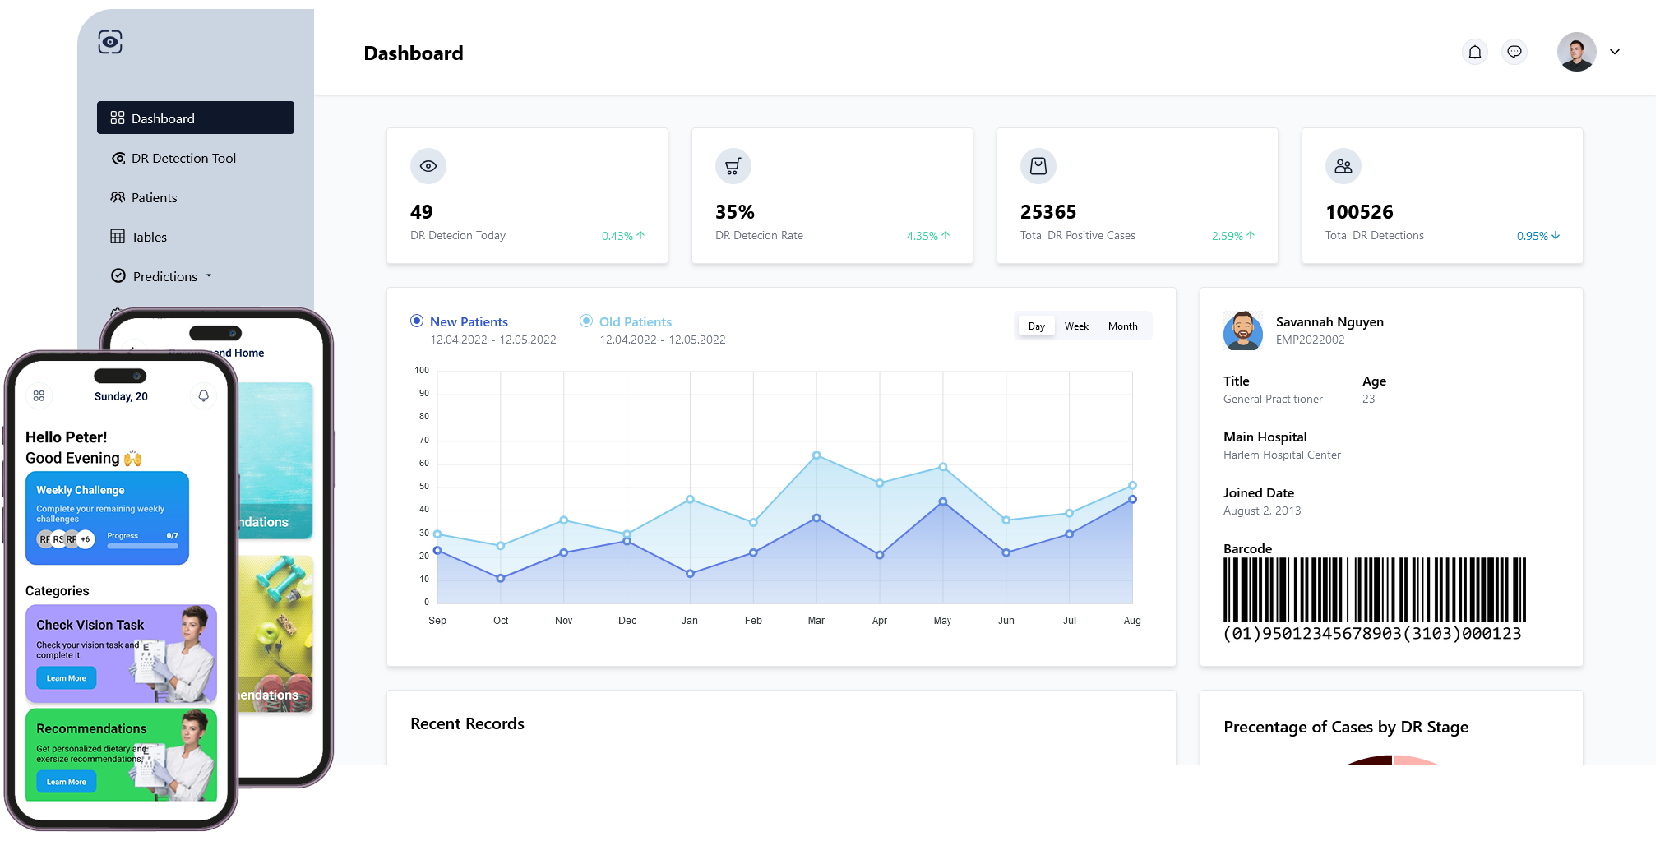
Task: Switch chart to Month view
Action: click(1122, 326)
